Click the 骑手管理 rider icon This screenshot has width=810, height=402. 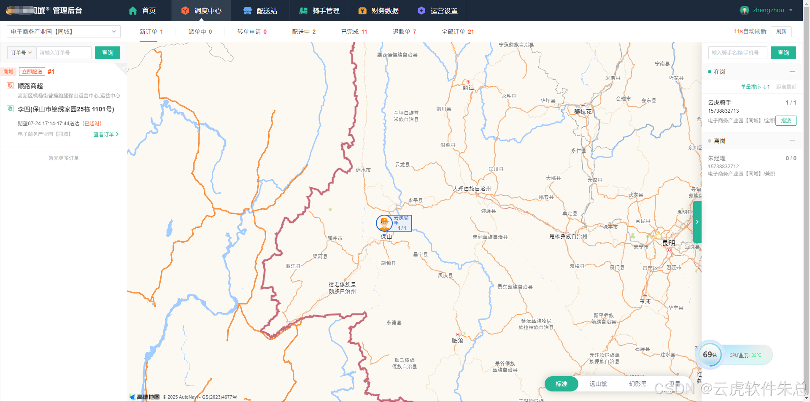303,11
